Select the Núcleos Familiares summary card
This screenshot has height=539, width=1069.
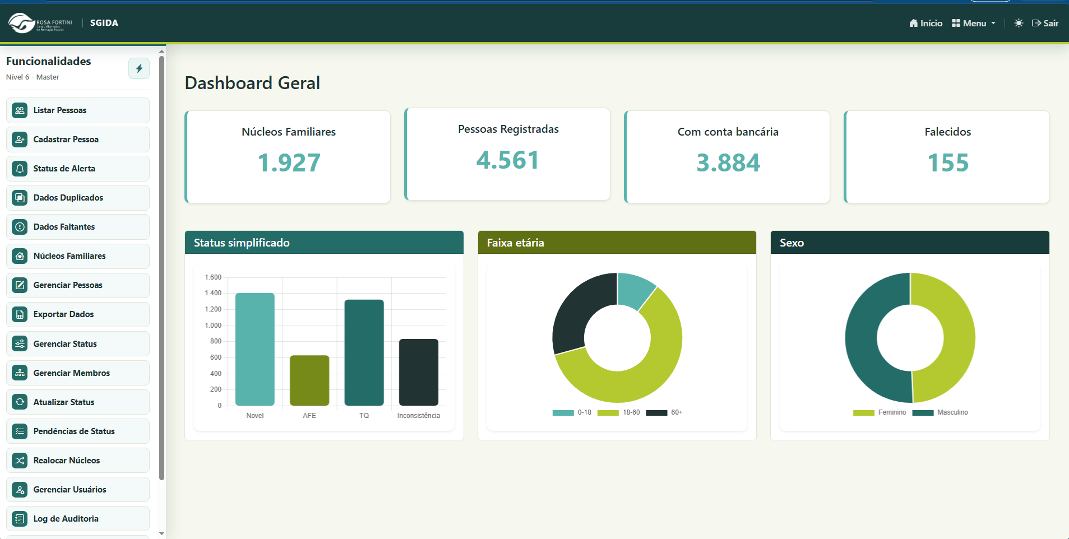(x=288, y=157)
